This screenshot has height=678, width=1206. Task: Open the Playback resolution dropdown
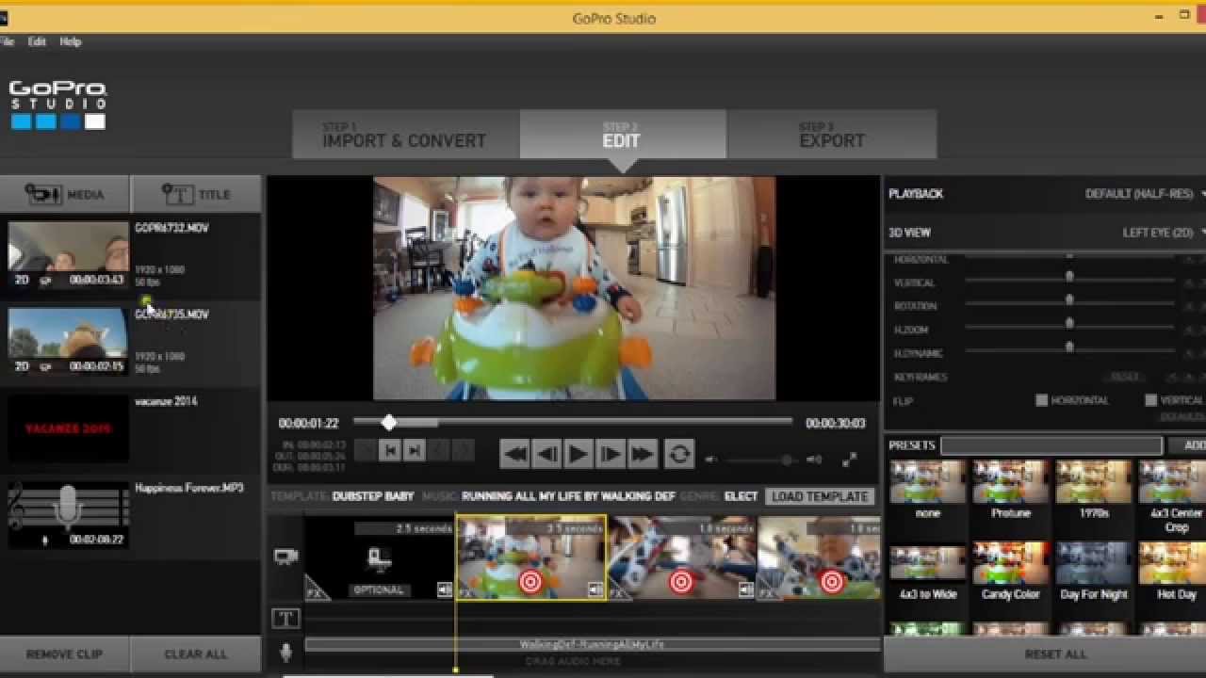(x=1144, y=193)
